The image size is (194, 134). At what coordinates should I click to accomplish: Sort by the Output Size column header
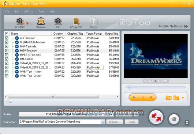pyautogui.click(x=112, y=34)
